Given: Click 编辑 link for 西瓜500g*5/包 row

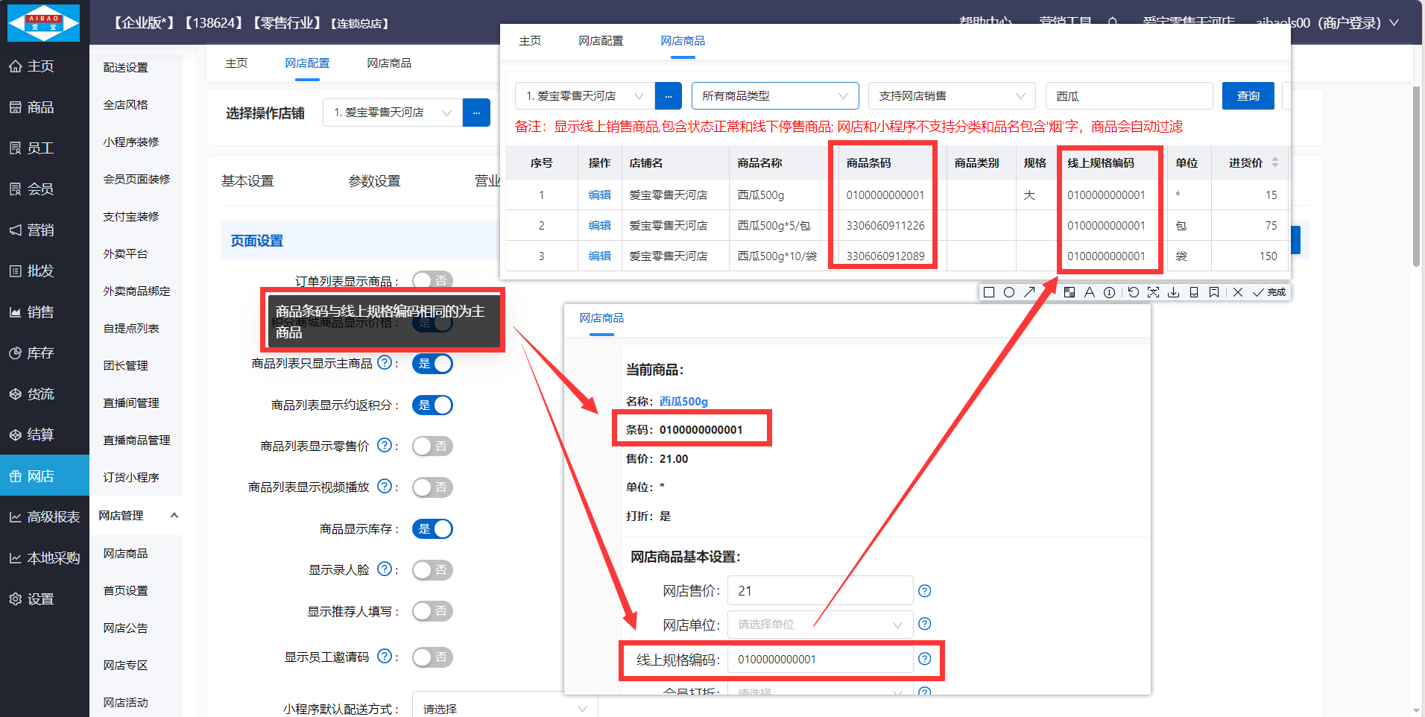Looking at the screenshot, I should [x=599, y=226].
